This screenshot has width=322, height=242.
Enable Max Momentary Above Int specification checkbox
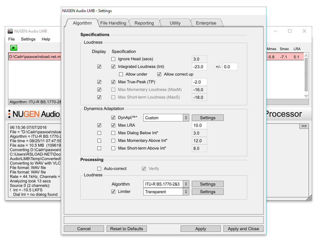[x=113, y=141]
